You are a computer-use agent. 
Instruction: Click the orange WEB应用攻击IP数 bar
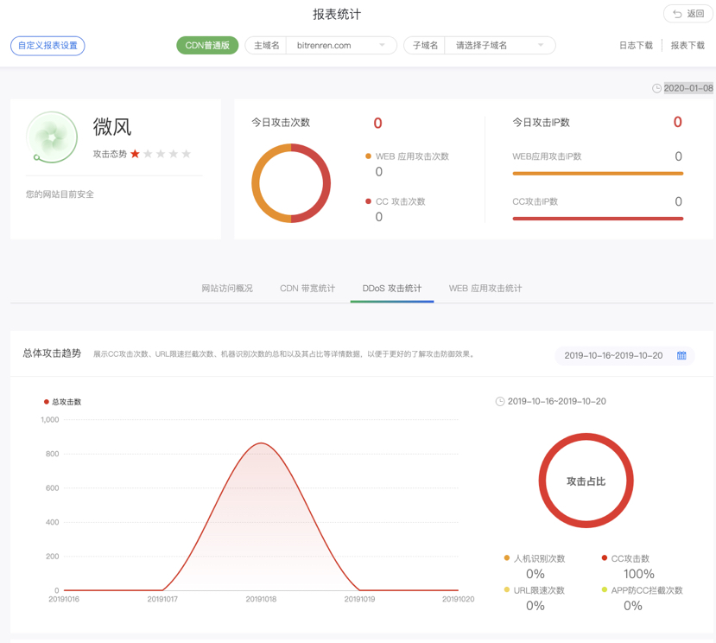click(598, 174)
